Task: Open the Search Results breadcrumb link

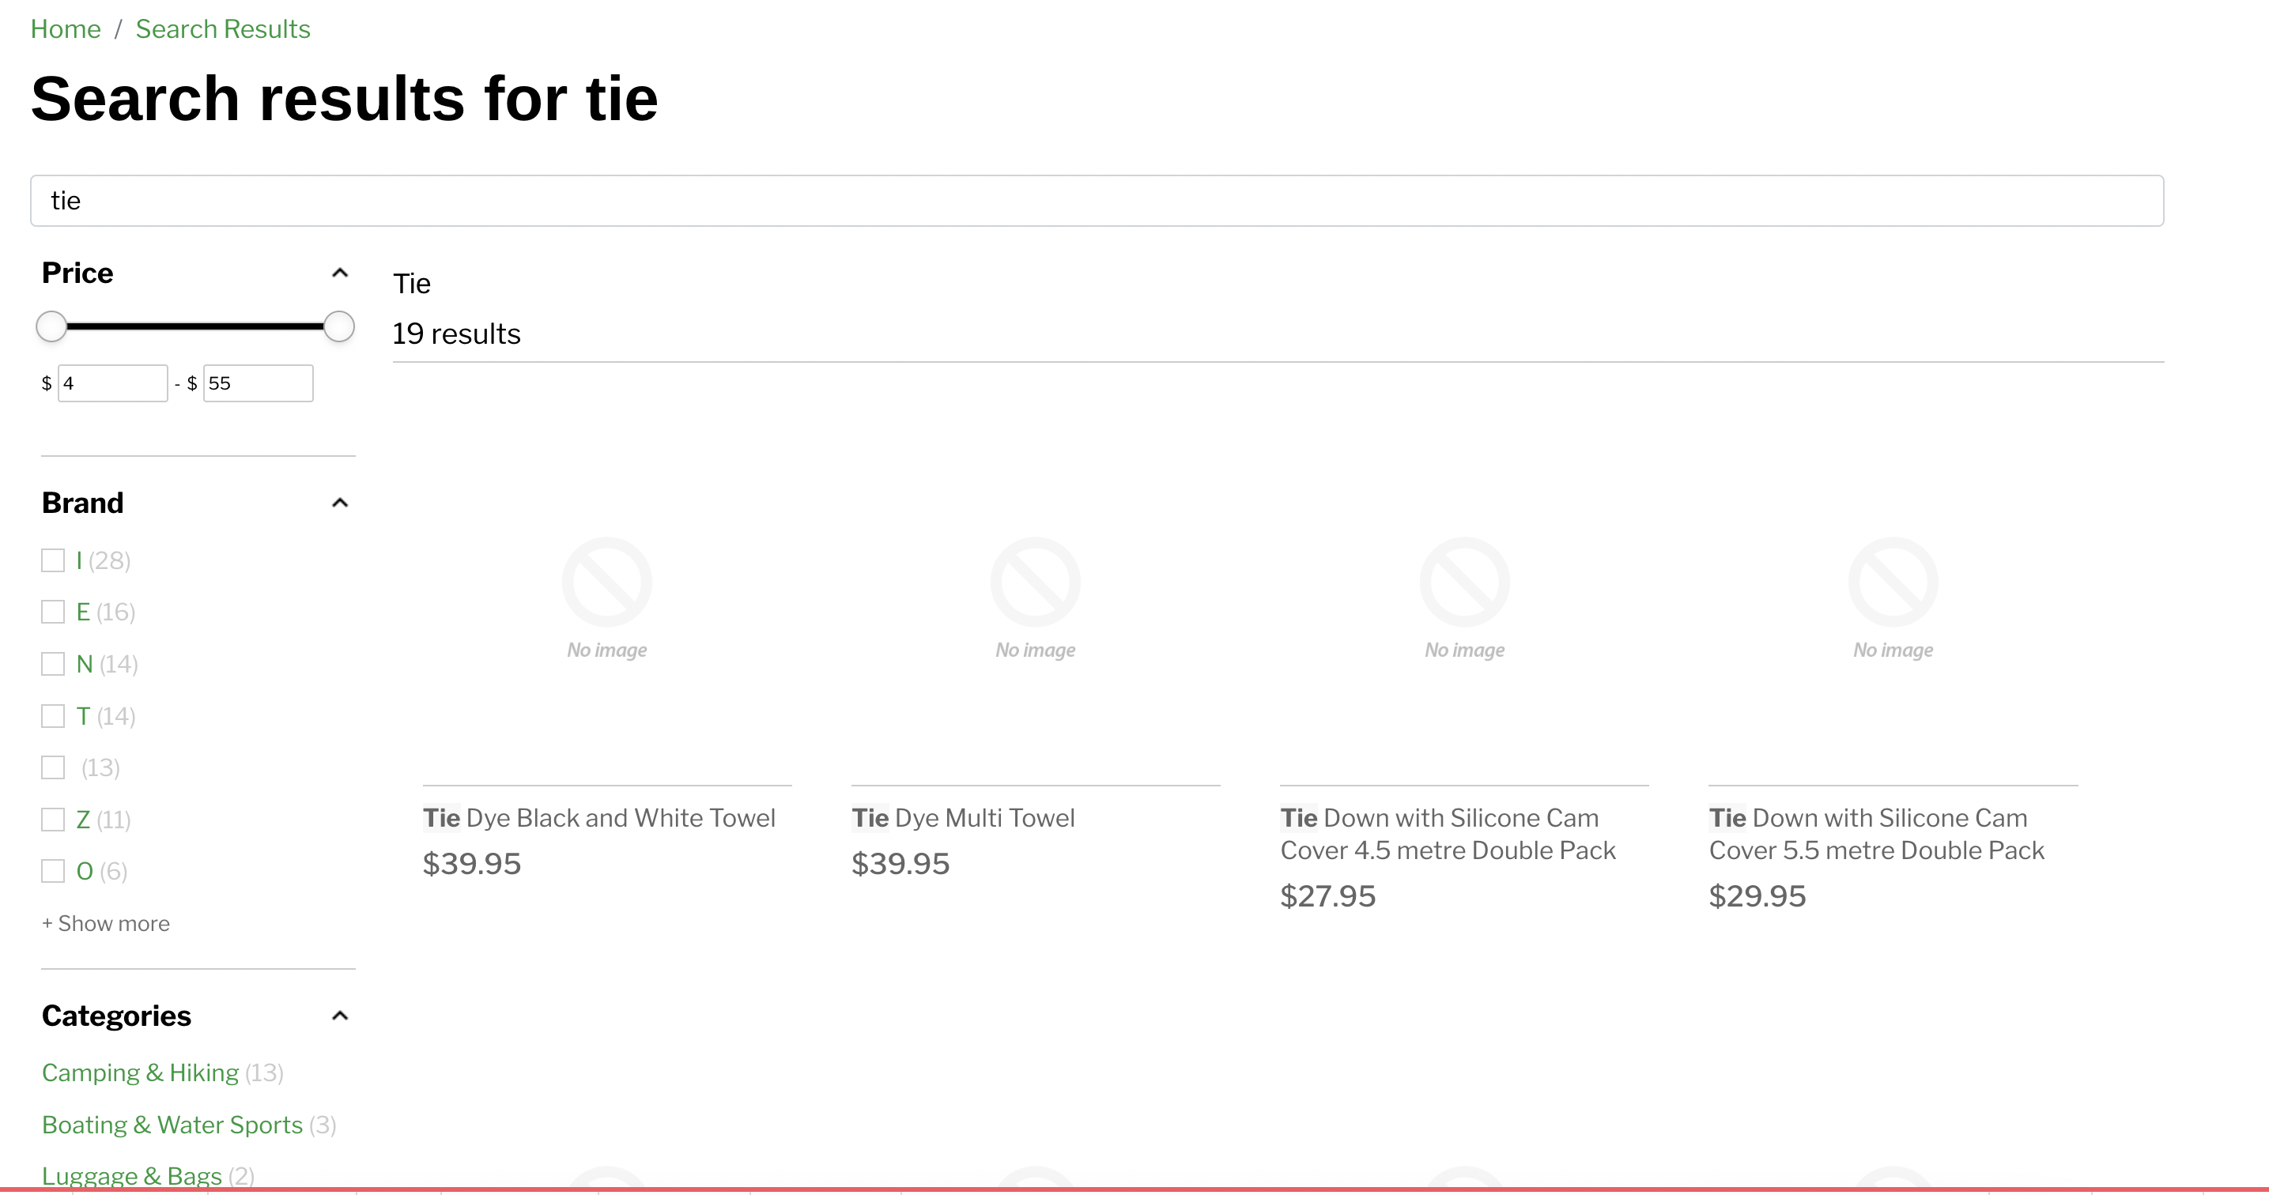Action: coord(223,29)
